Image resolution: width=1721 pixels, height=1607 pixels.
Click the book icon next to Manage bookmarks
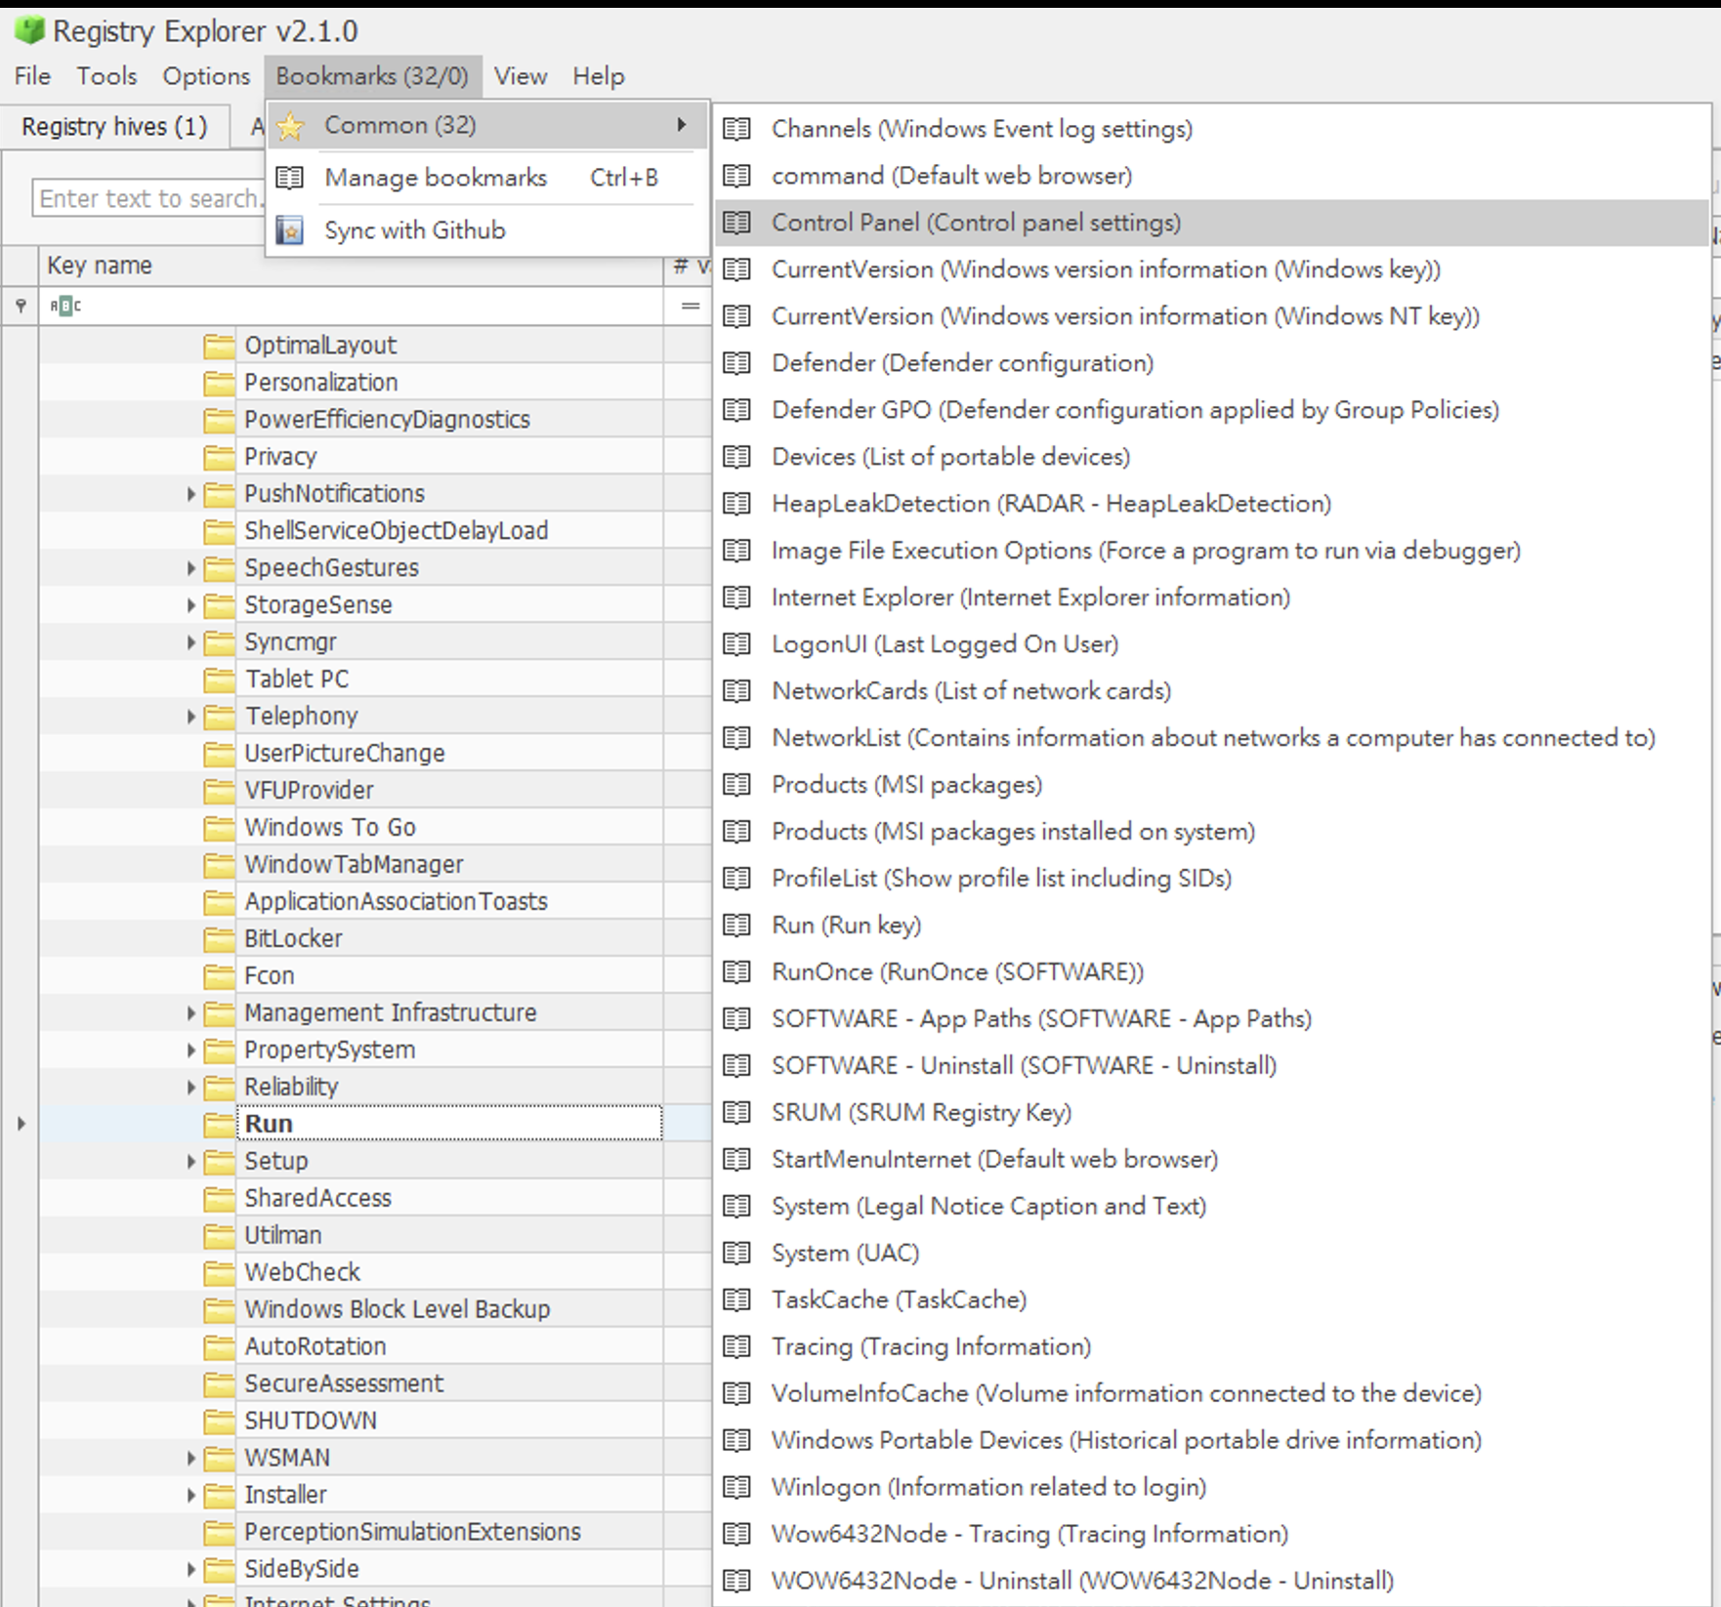click(290, 178)
